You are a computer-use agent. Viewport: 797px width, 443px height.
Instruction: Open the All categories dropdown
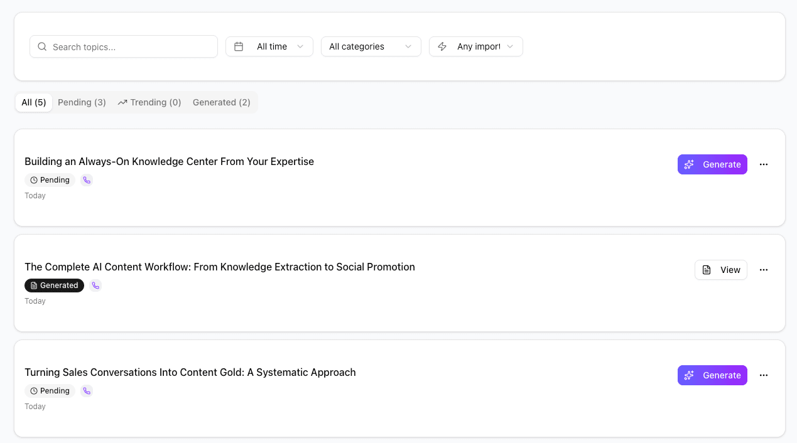coord(371,46)
